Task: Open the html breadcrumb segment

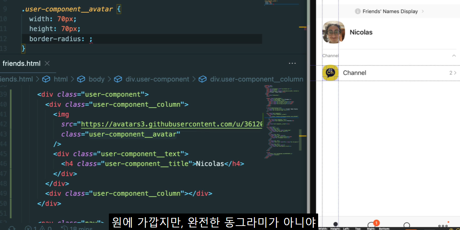Action: click(x=61, y=79)
